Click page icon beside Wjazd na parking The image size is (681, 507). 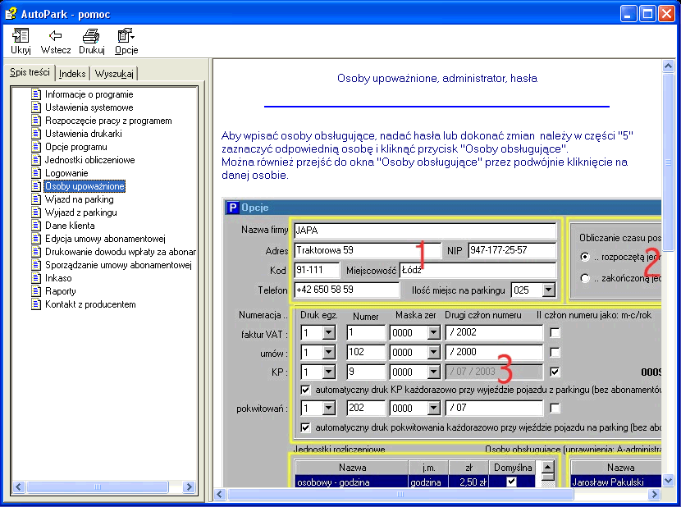pos(36,199)
